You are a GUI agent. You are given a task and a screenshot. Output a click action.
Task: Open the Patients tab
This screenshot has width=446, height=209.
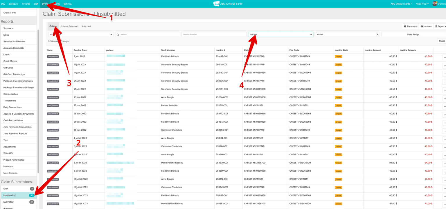pyautogui.click(x=26, y=4)
